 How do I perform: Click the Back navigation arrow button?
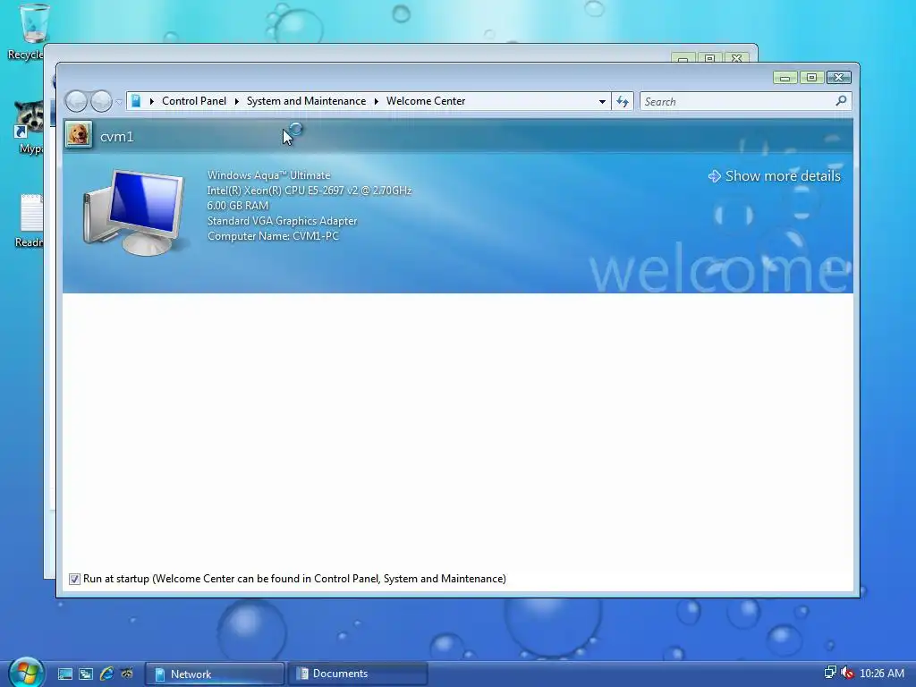(x=76, y=102)
